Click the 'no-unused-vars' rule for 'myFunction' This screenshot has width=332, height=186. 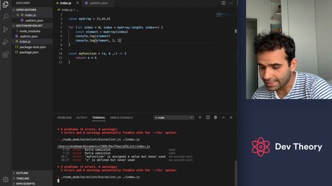tap(181, 157)
